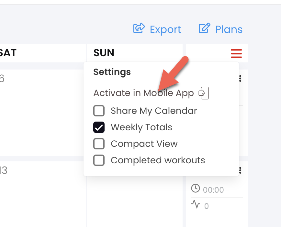Image resolution: width=281 pixels, height=227 pixels.
Task: Tick the Completed workouts checkbox
Action: tap(99, 160)
